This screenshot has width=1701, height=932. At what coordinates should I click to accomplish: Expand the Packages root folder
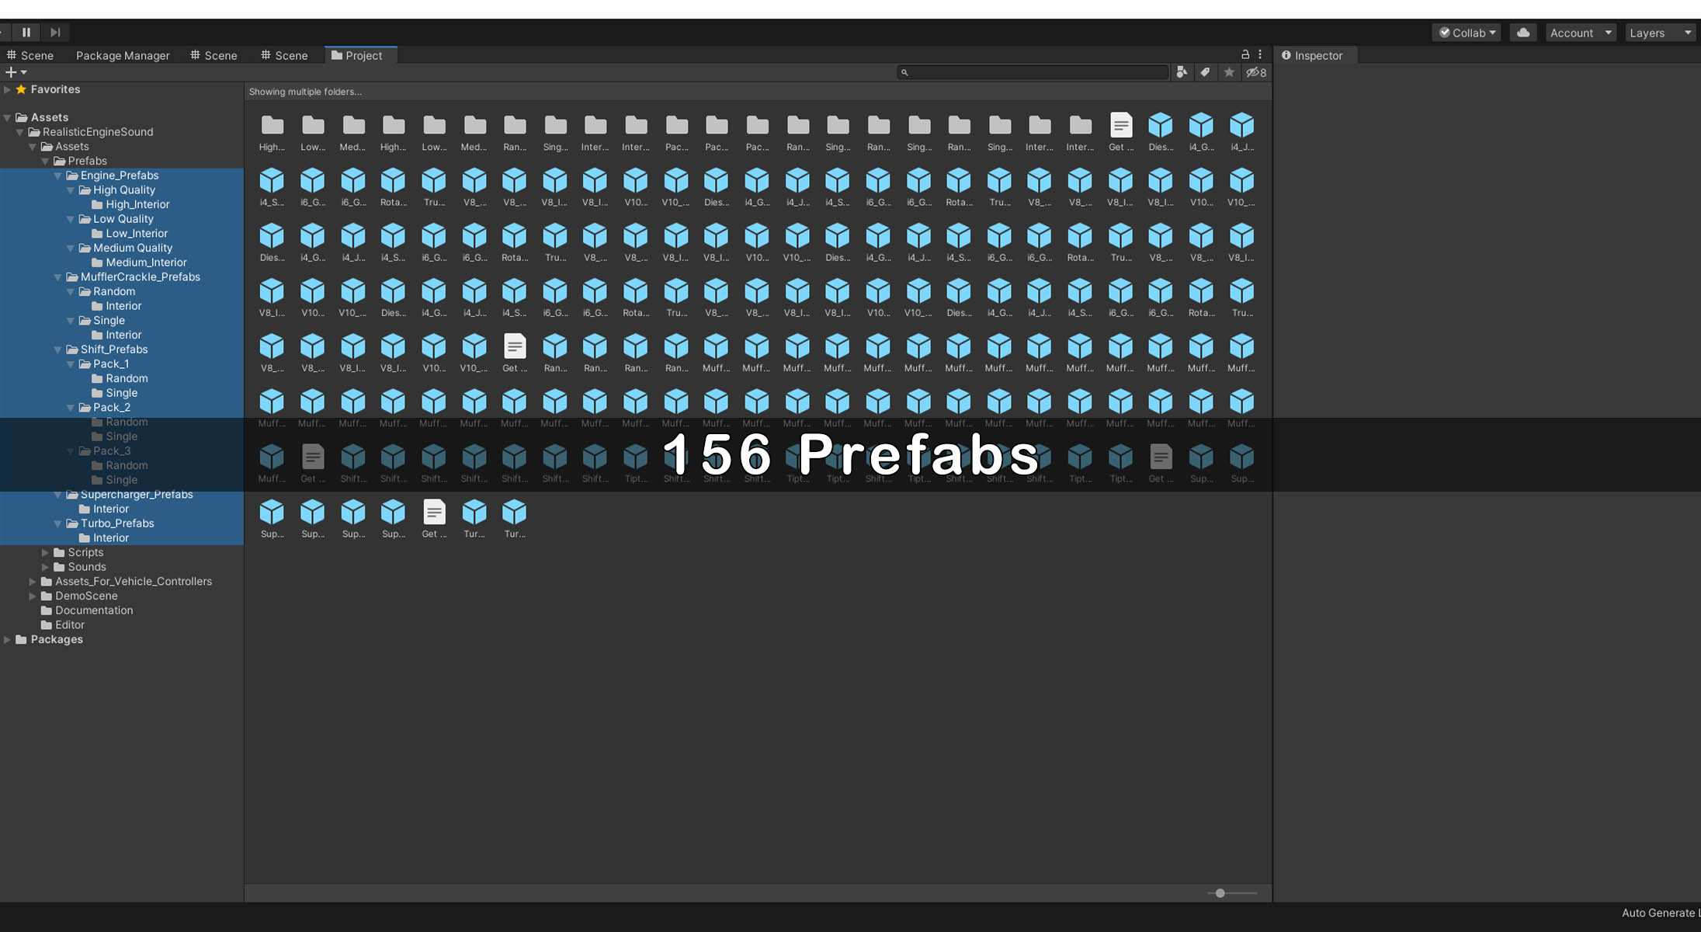pyautogui.click(x=7, y=639)
